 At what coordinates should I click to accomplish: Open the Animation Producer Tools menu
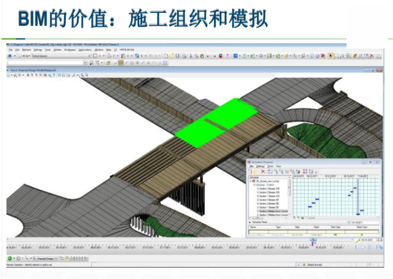click(270, 166)
